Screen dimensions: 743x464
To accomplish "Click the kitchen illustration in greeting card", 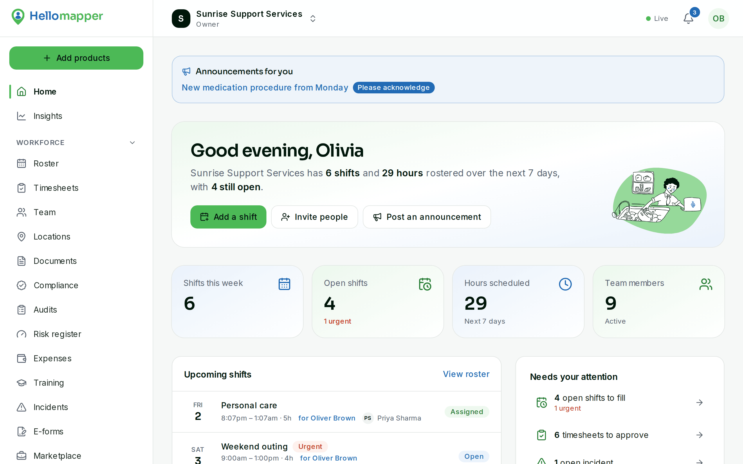I will pyautogui.click(x=659, y=200).
